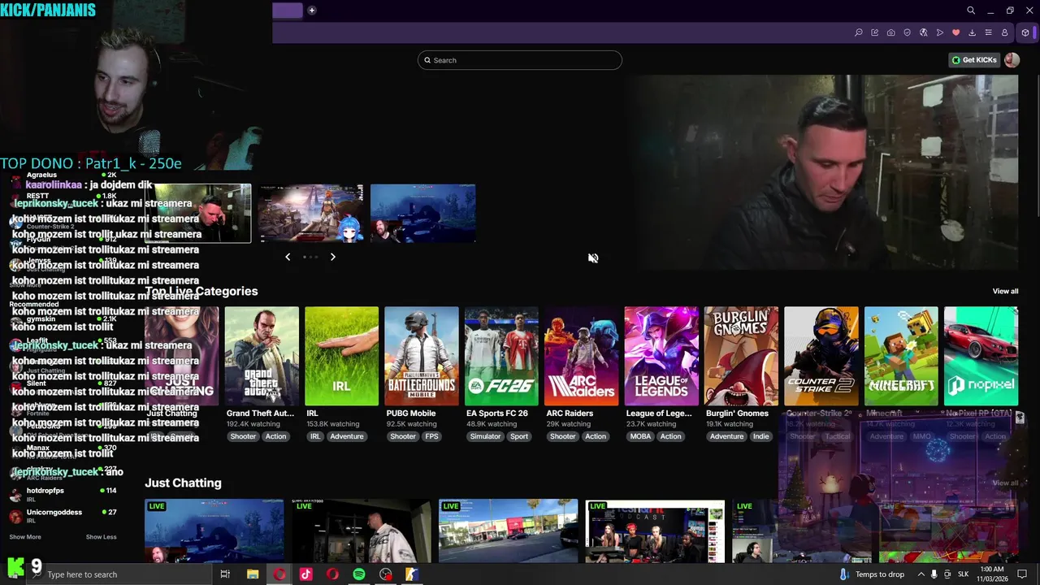Open OBS recording icon on taskbar
The height and width of the screenshot is (585, 1040).
click(x=385, y=574)
